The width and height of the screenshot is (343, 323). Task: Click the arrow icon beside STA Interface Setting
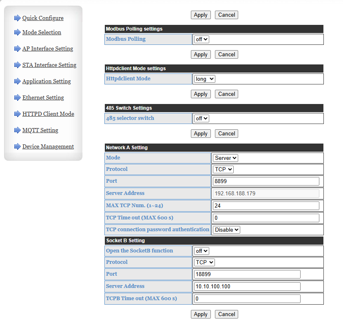click(x=17, y=65)
